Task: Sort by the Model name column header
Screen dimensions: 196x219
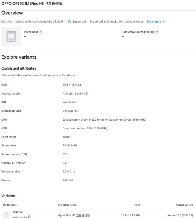Action: [x=10, y=205]
